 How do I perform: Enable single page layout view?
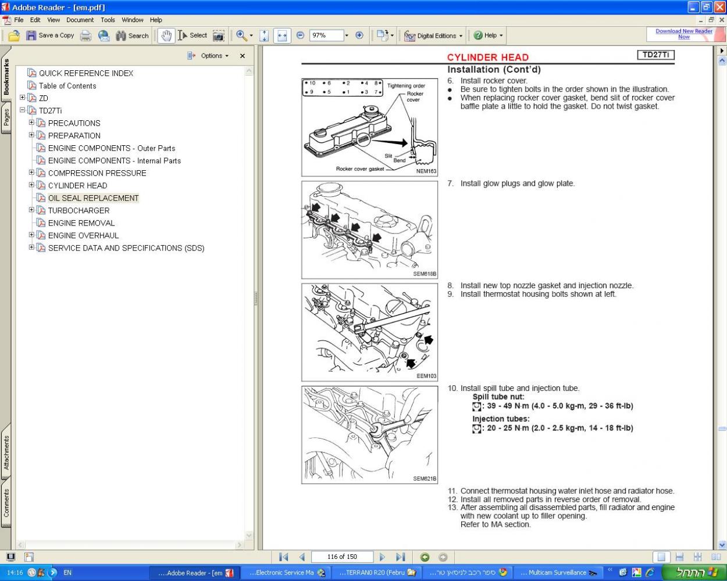(x=661, y=557)
